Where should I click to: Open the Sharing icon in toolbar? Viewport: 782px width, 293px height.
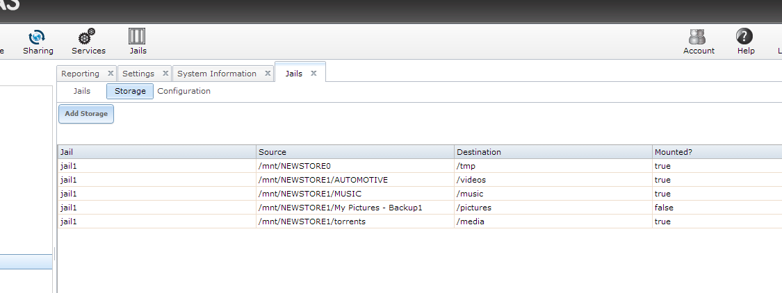point(38,37)
